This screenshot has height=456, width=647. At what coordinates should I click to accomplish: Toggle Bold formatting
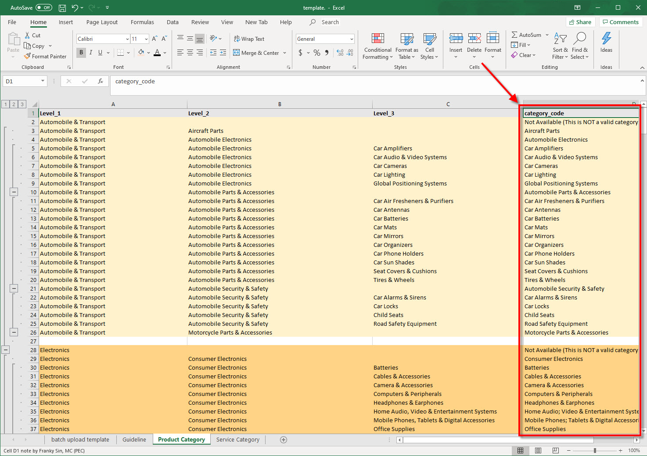pyautogui.click(x=81, y=53)
